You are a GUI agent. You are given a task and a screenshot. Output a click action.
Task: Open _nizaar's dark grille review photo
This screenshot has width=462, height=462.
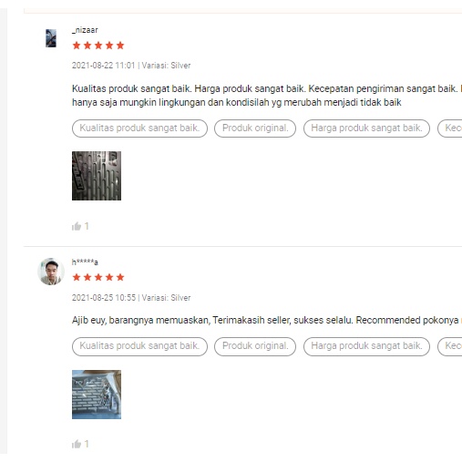[x=97, y=176]
